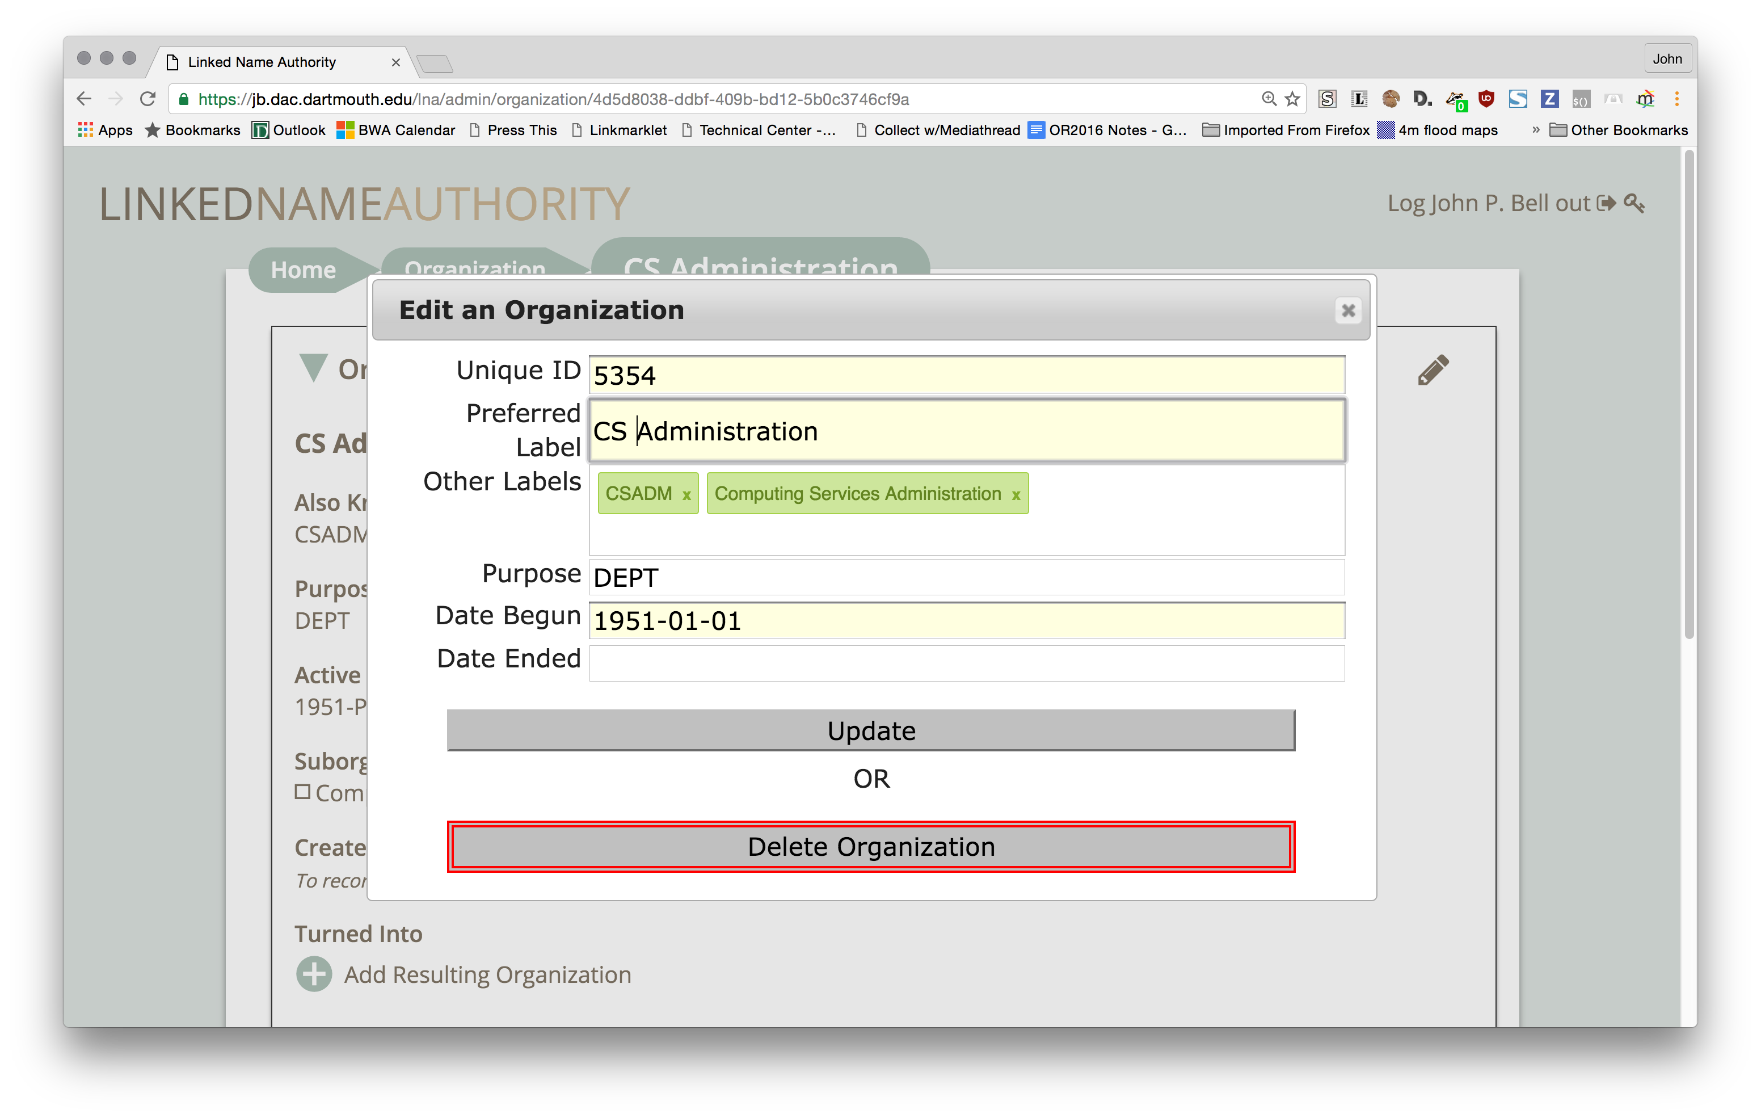Focus the empty Date Ended field

[967, 663]
